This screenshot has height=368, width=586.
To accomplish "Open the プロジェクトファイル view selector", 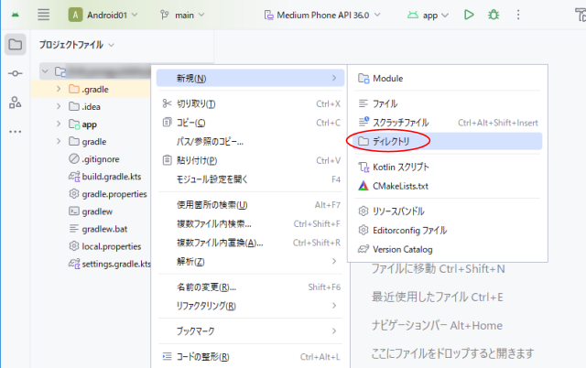I will pyautogui.click(x=77, y=45).
